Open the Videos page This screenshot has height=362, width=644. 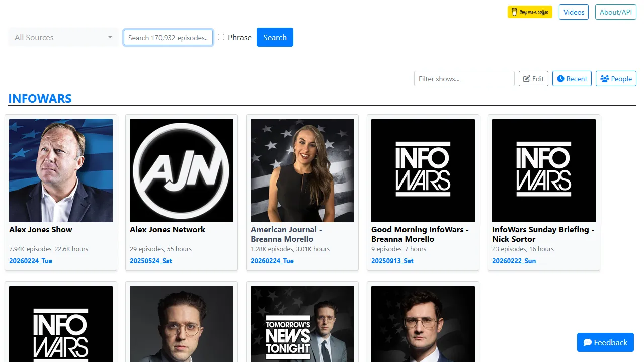coord(574,12)
